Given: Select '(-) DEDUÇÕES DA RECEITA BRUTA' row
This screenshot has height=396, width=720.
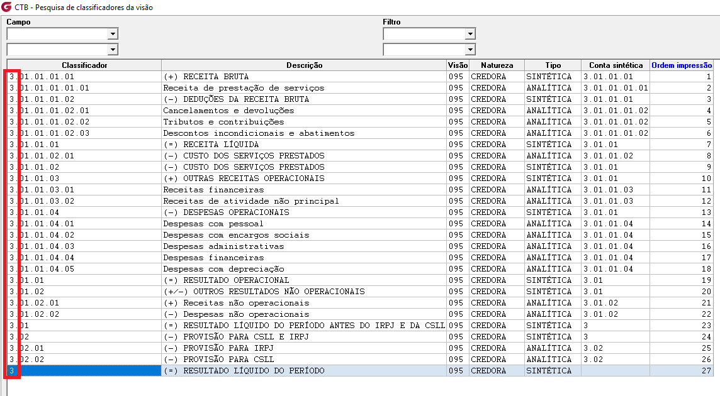Looking at the screenshot, I should pyautogui.click(x=360, y=99).
